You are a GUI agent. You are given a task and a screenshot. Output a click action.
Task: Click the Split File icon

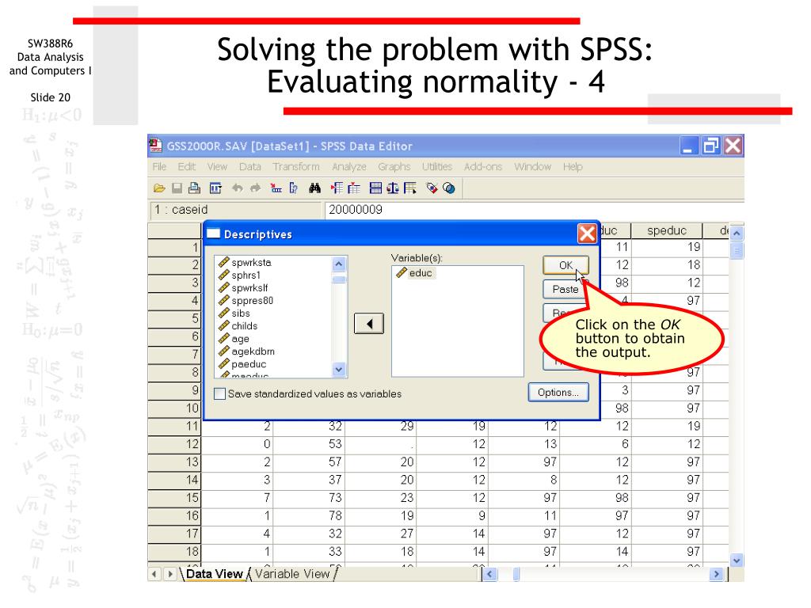click(x=376, y=188)
